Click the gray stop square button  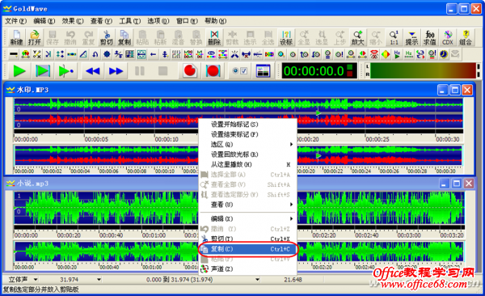[x=162, y=71]
